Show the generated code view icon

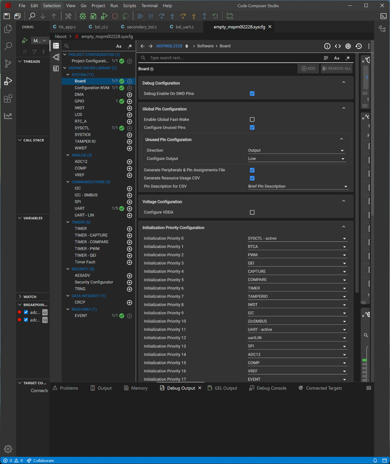click(x=338, y=46)
